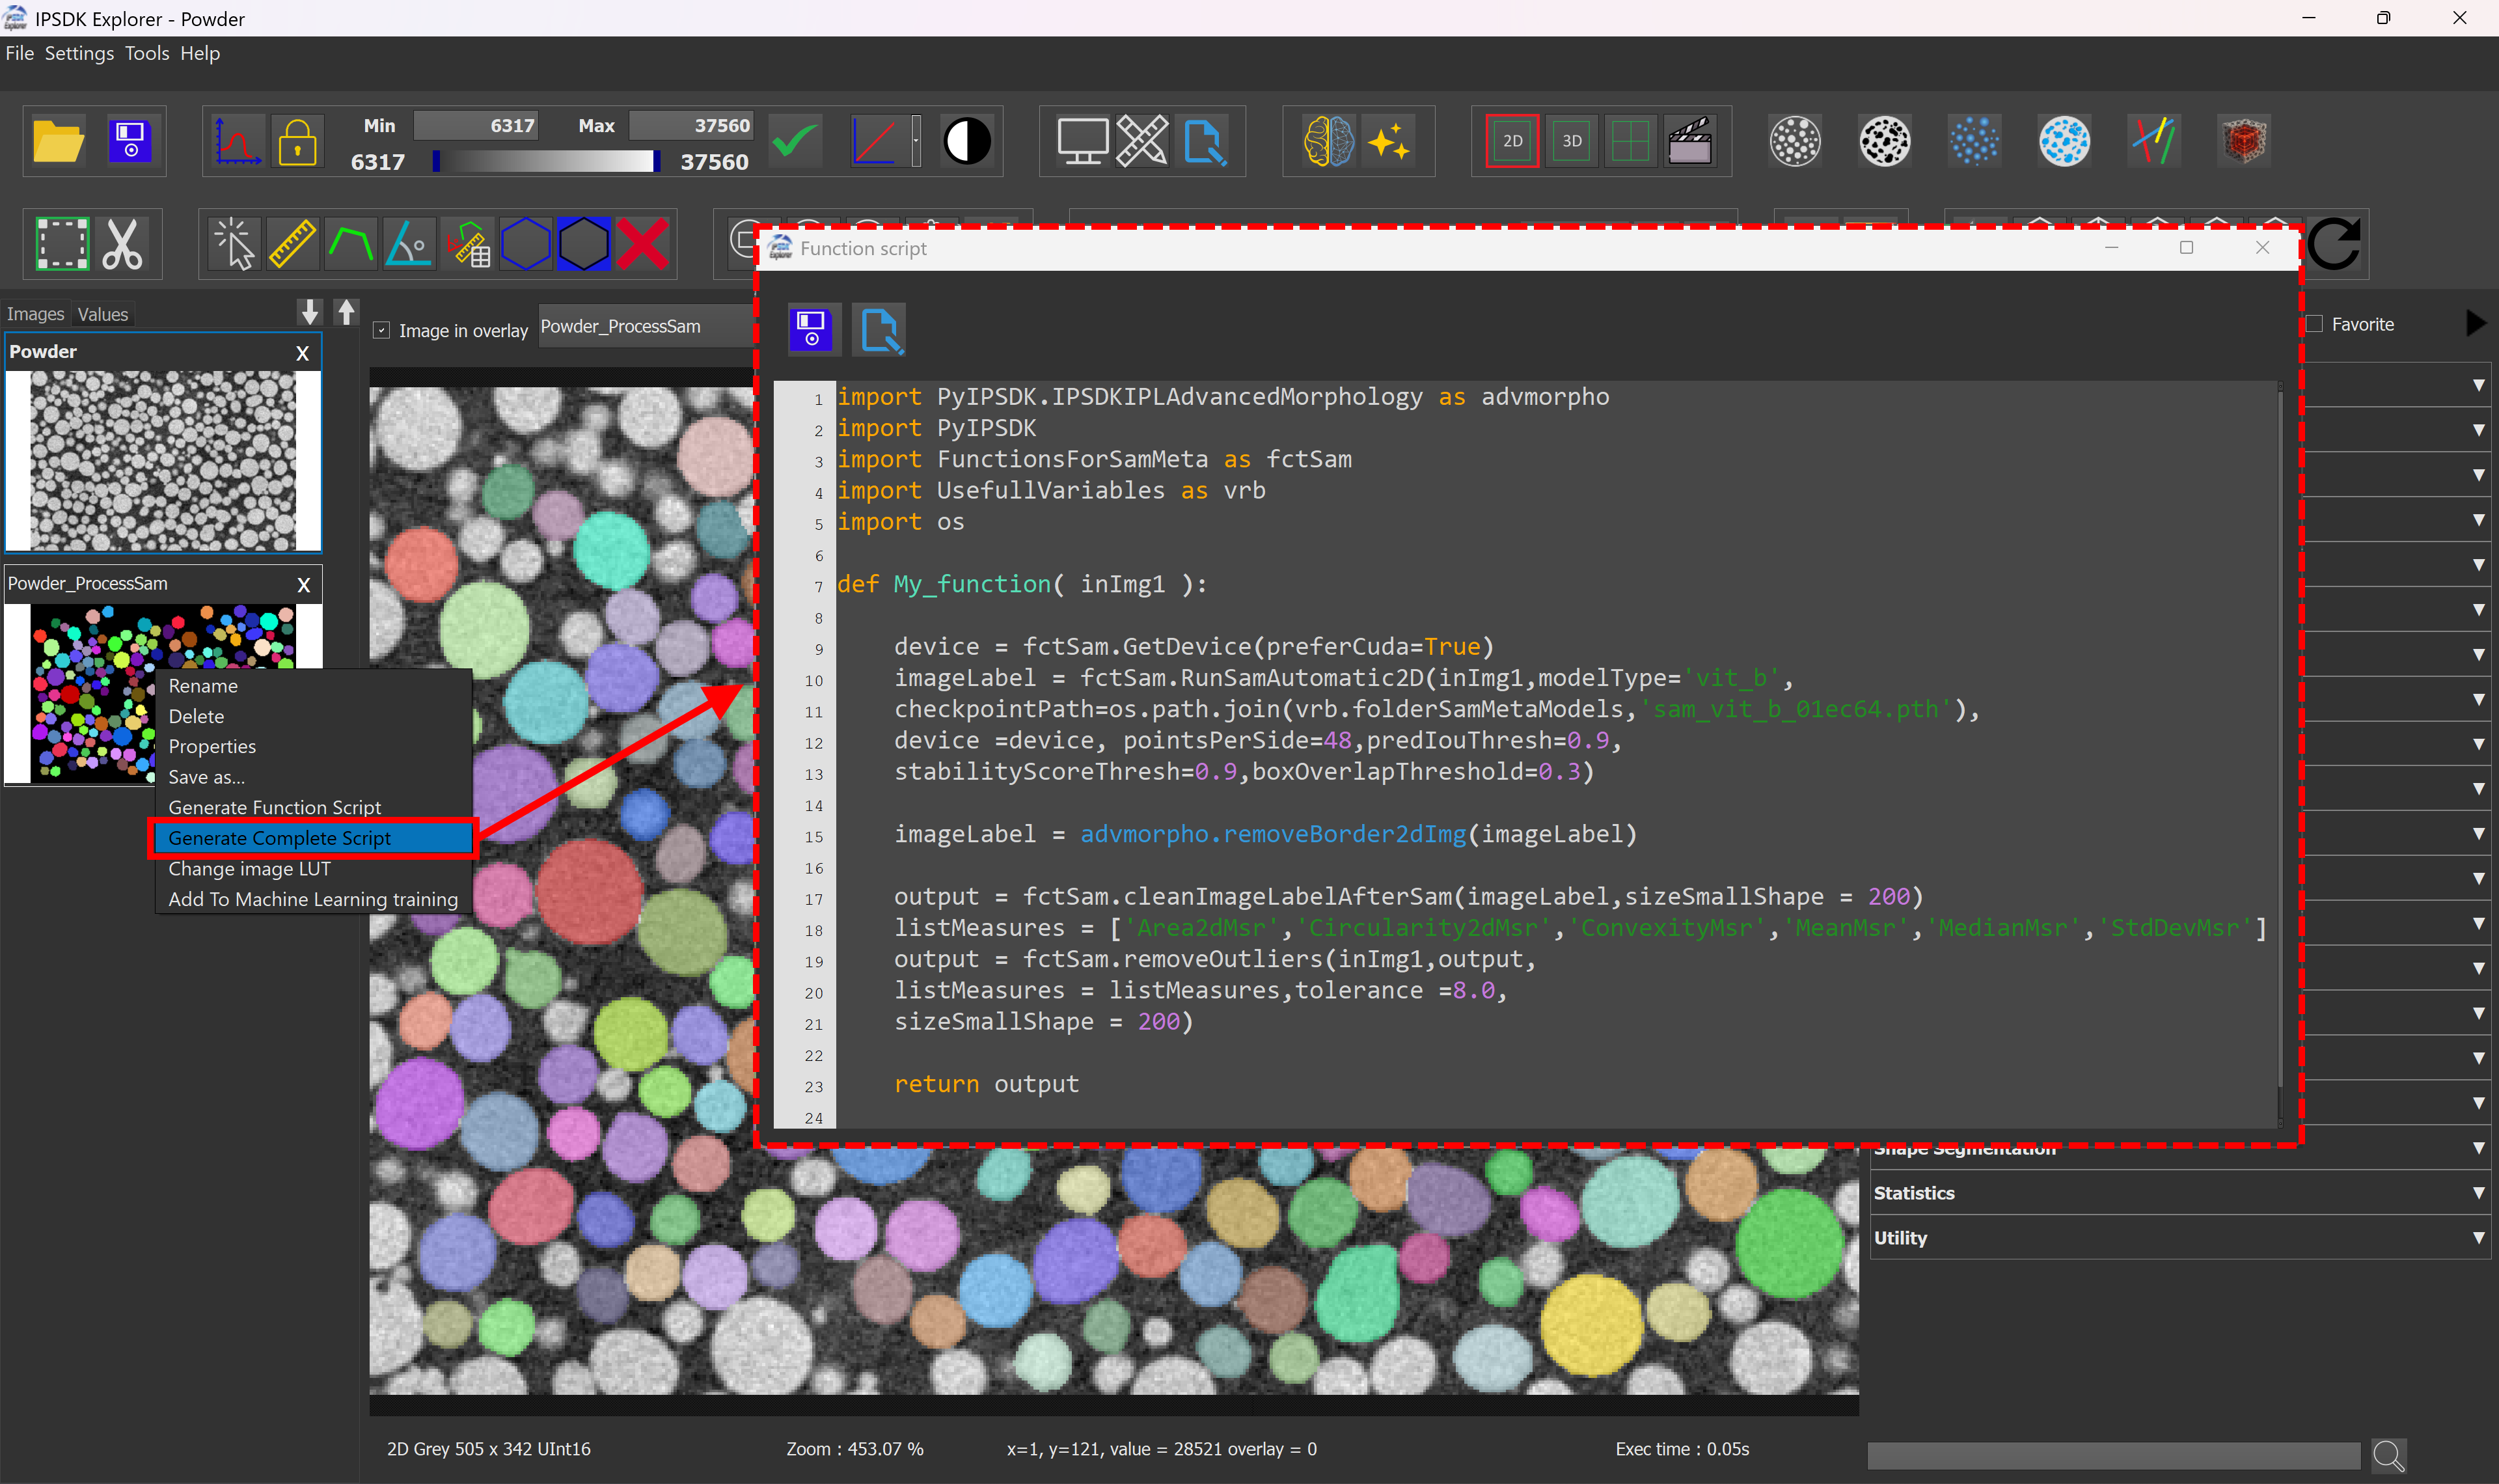
Task: Open the machine learning brain icon
Action: click(1330, 141)
